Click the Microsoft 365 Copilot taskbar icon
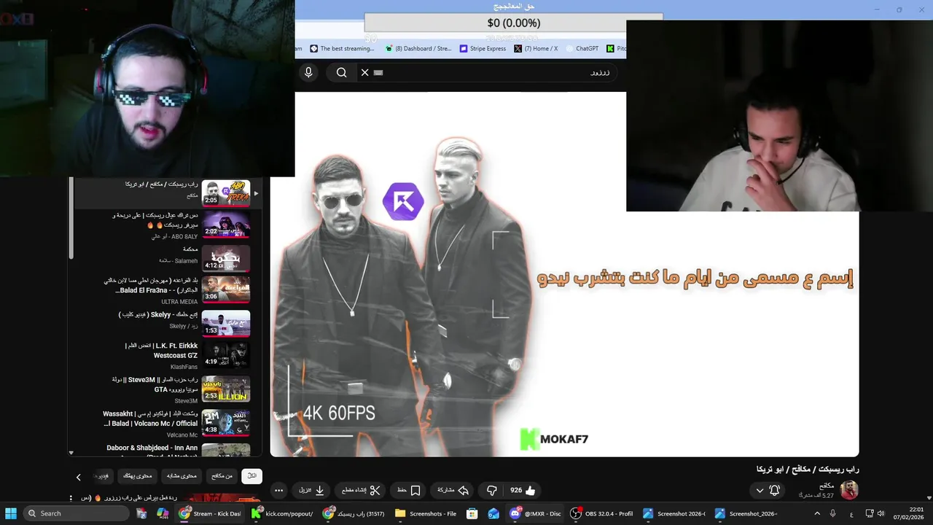Viewport: 933px width, 525px height. 163,513
